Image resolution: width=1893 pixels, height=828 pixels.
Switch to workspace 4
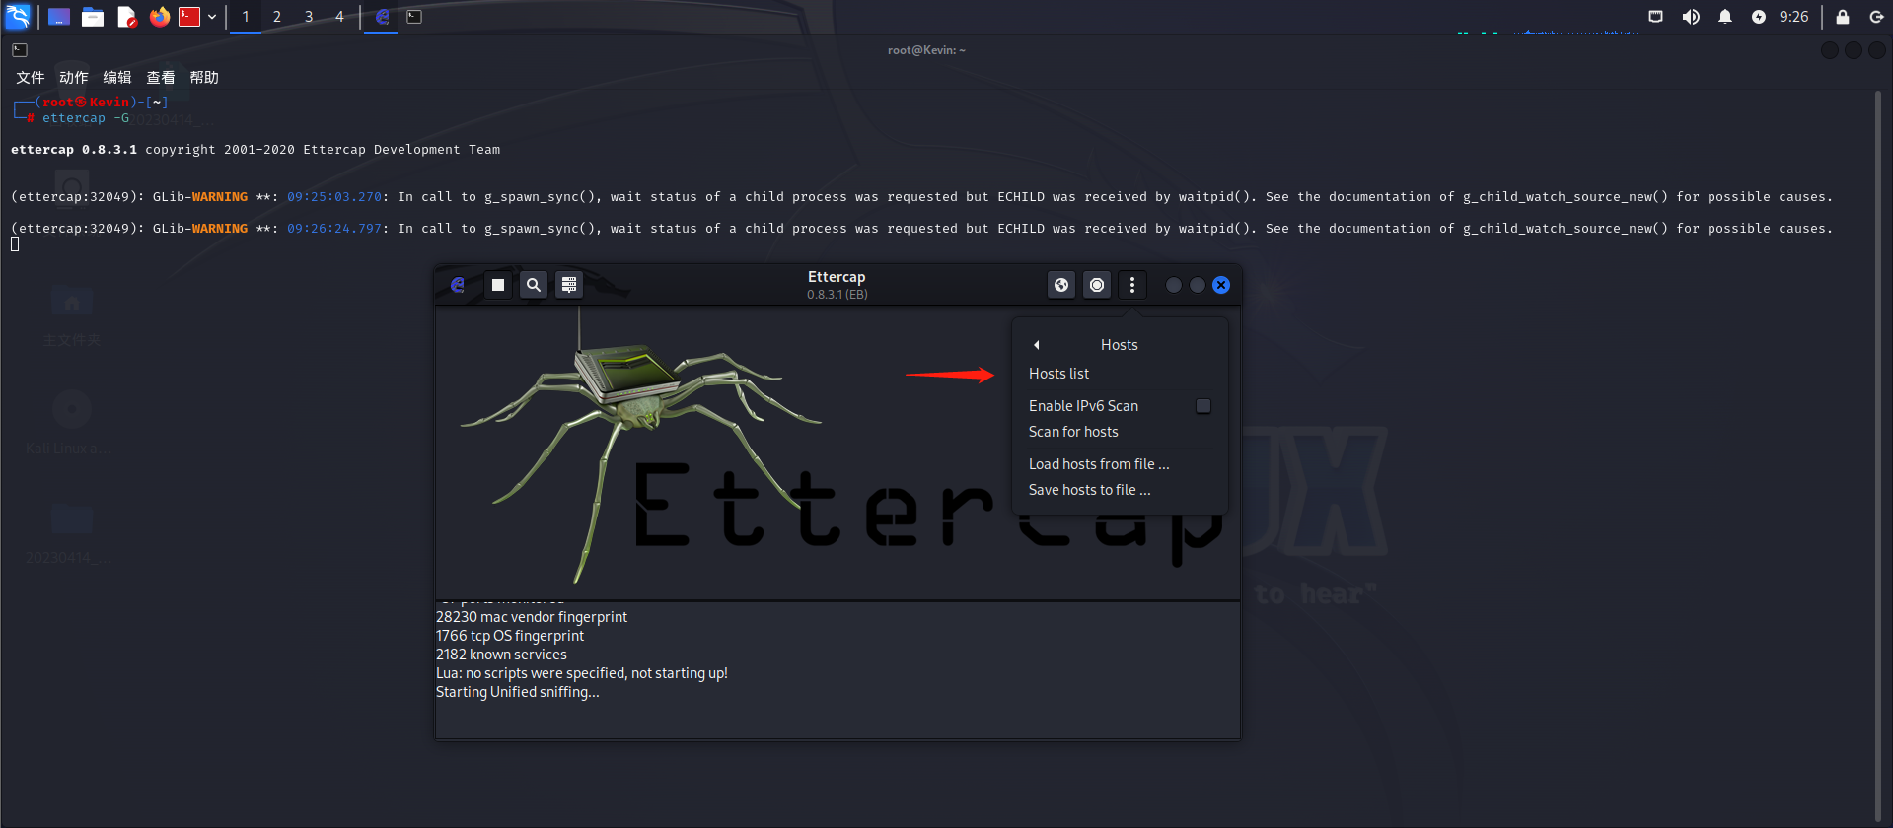340,17
